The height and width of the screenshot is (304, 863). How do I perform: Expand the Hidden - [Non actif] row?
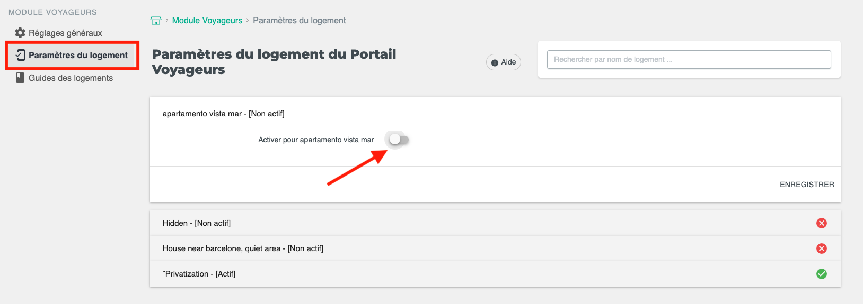pos(197,223)
